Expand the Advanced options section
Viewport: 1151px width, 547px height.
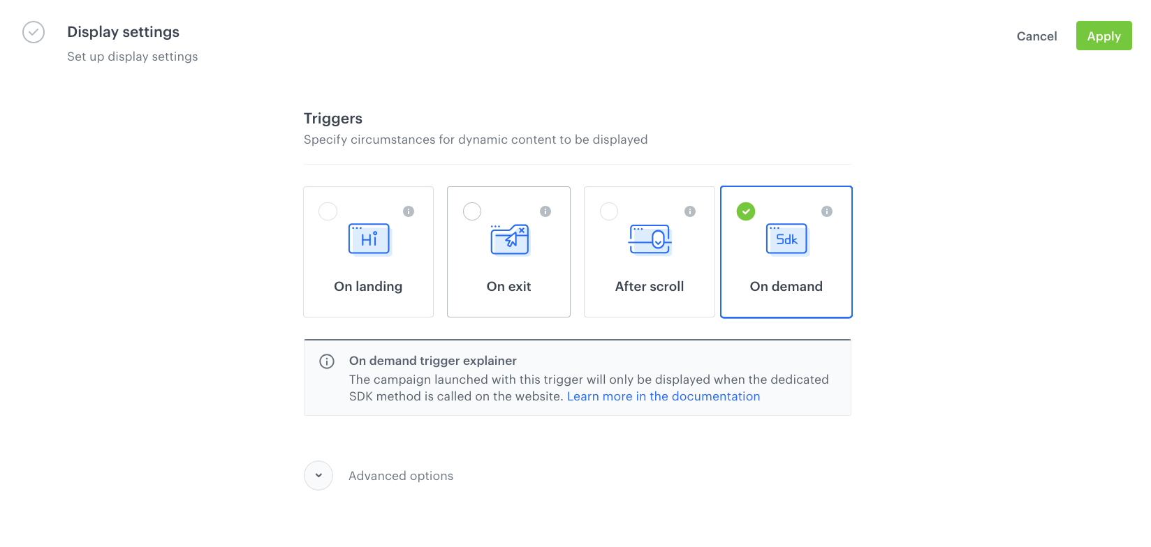[401, 475]
